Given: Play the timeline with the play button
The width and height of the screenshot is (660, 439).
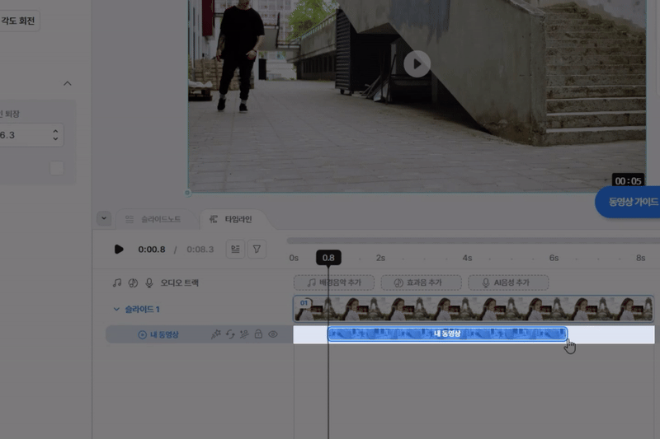Looking at the screenshot, I should [x=119, y=249].
